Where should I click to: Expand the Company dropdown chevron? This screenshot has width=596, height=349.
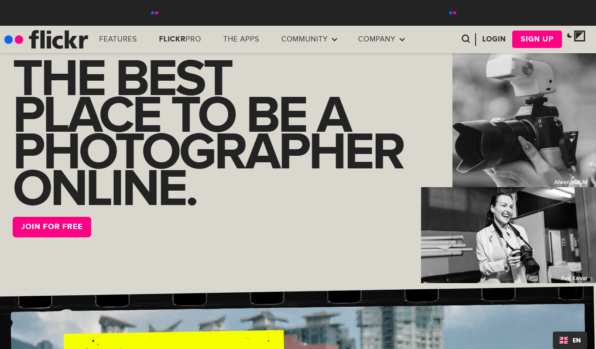pos(402,40)
